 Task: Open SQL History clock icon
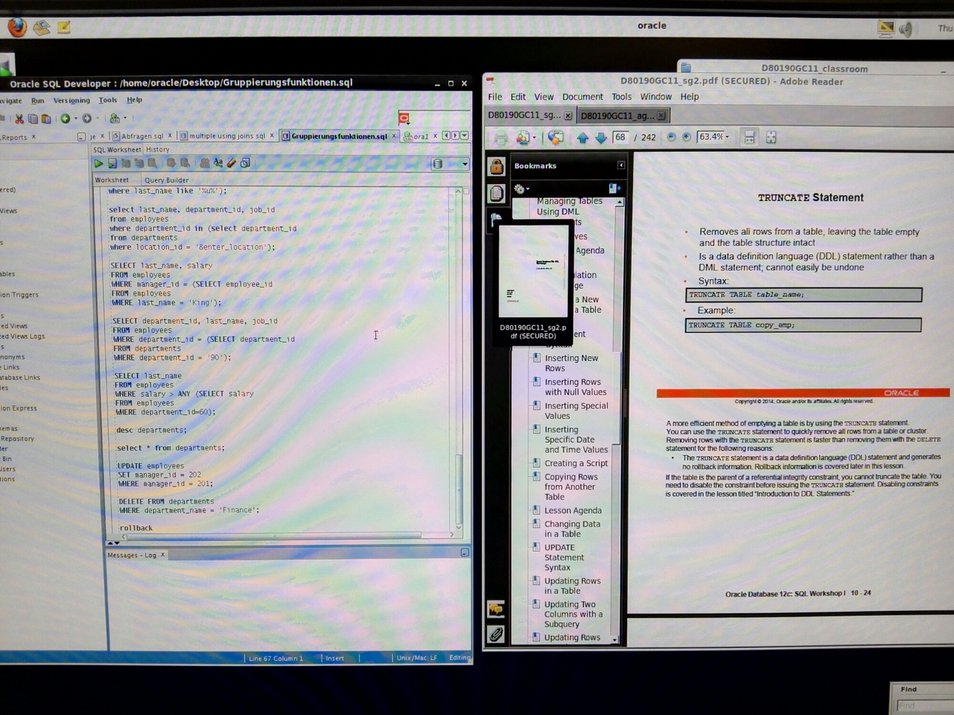[245, 163]
